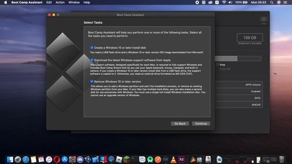Open Finder from the Dock
292x164 pixels.
click(10, 159)
